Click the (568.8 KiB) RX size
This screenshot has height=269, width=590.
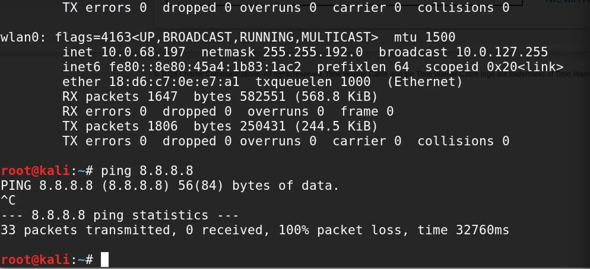tap(336, 97)
